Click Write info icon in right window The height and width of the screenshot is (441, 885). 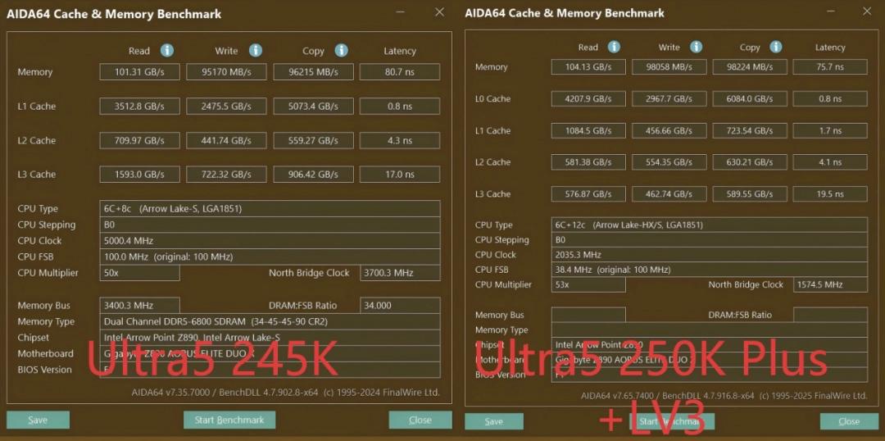(697, 47)
